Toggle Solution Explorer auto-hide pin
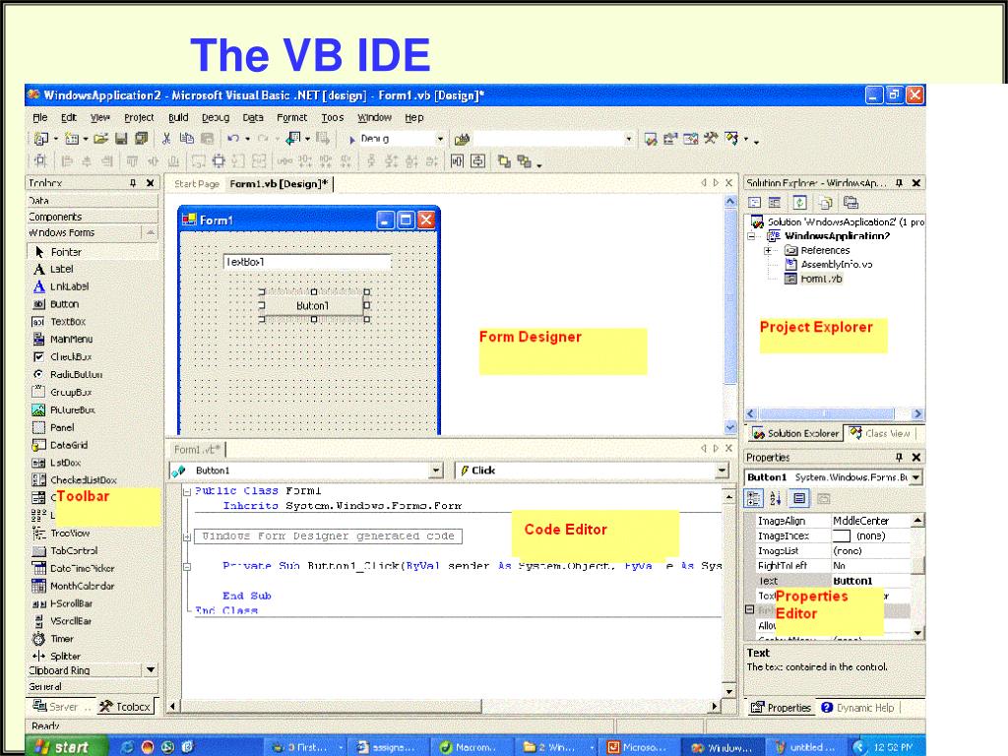Viewport: 1008px width, 756px height. click(900, 183)
